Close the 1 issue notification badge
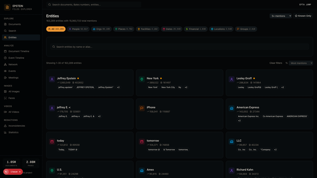Viewport: 317px width, 178px height. point(20,172)
